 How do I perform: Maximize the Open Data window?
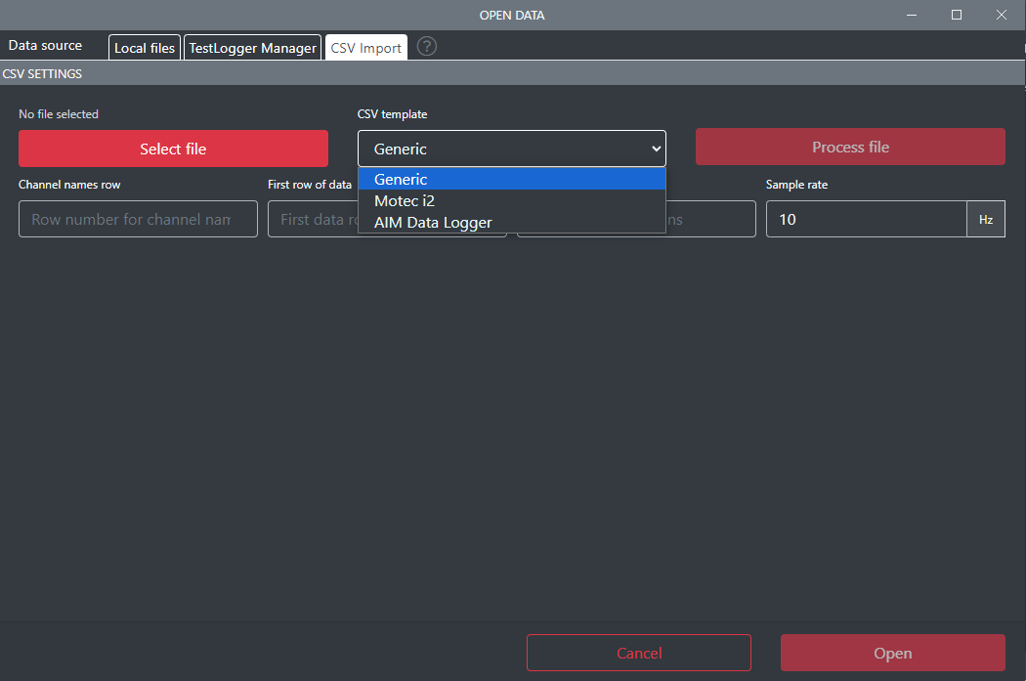[x=957, y=15]
